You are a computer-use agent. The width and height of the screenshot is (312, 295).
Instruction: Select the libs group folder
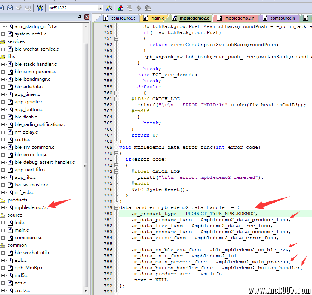tap(11, 57)
